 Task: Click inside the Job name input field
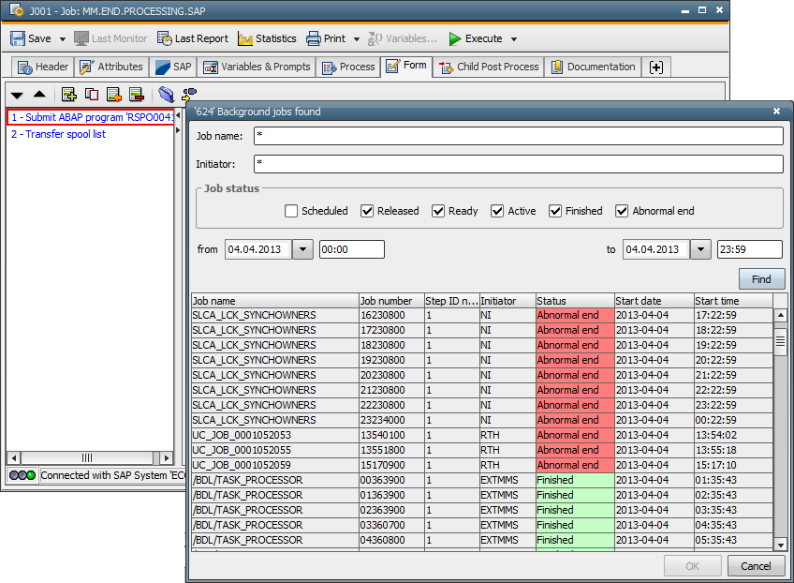[515, 135]
